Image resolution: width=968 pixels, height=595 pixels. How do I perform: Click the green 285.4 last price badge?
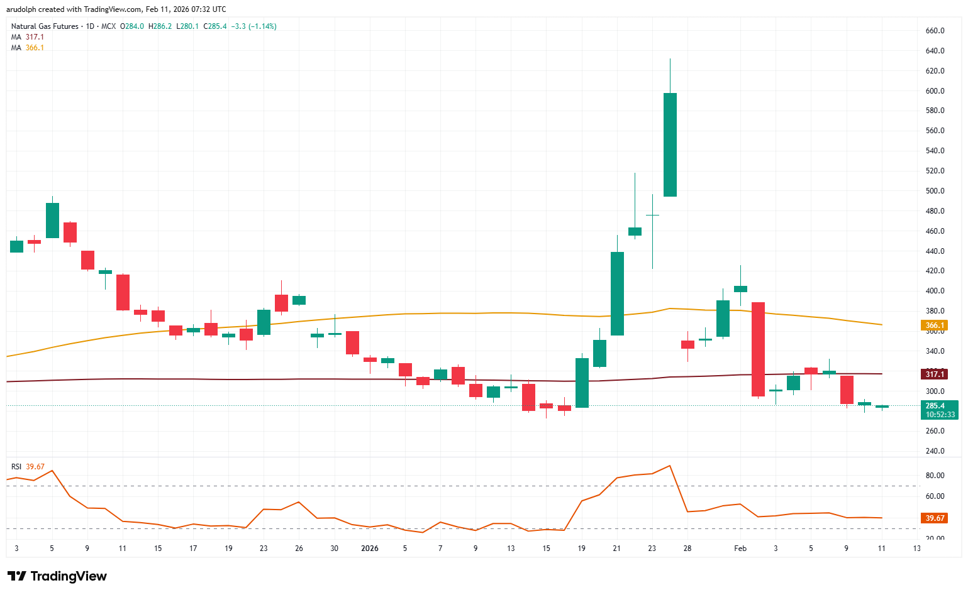pos(935,405)
